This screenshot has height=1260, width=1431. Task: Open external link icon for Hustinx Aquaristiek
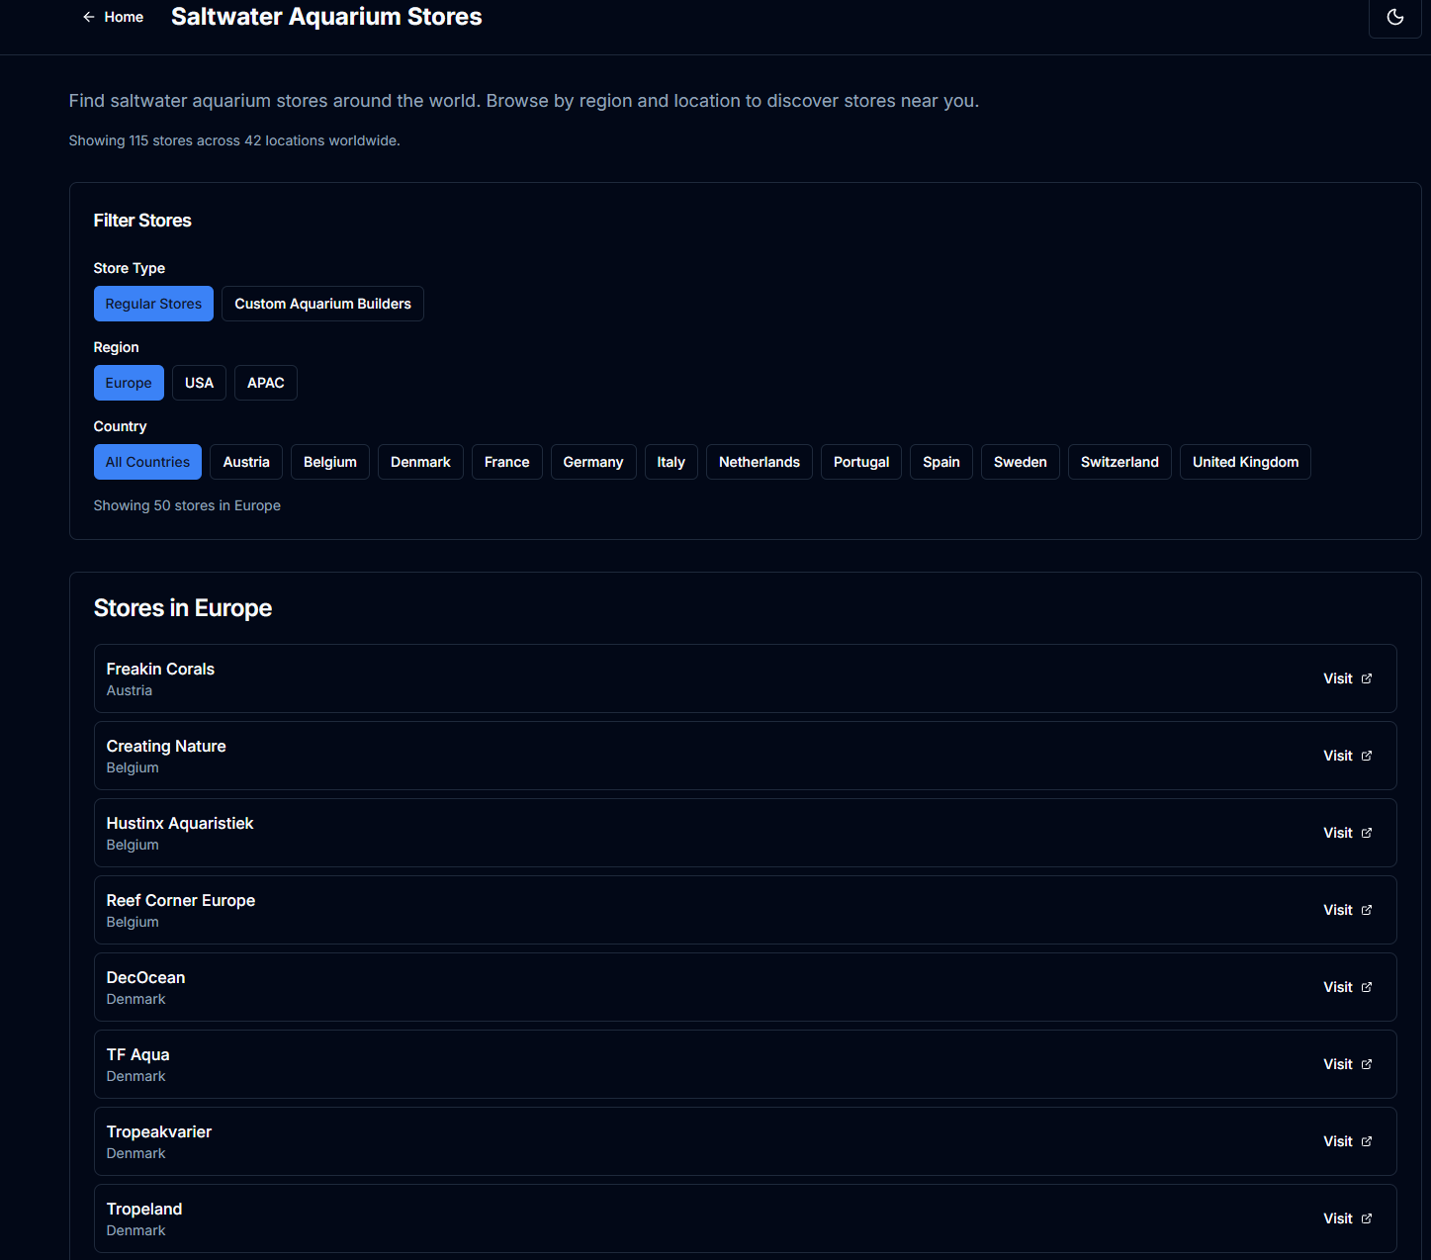[x=1367, y=833]
